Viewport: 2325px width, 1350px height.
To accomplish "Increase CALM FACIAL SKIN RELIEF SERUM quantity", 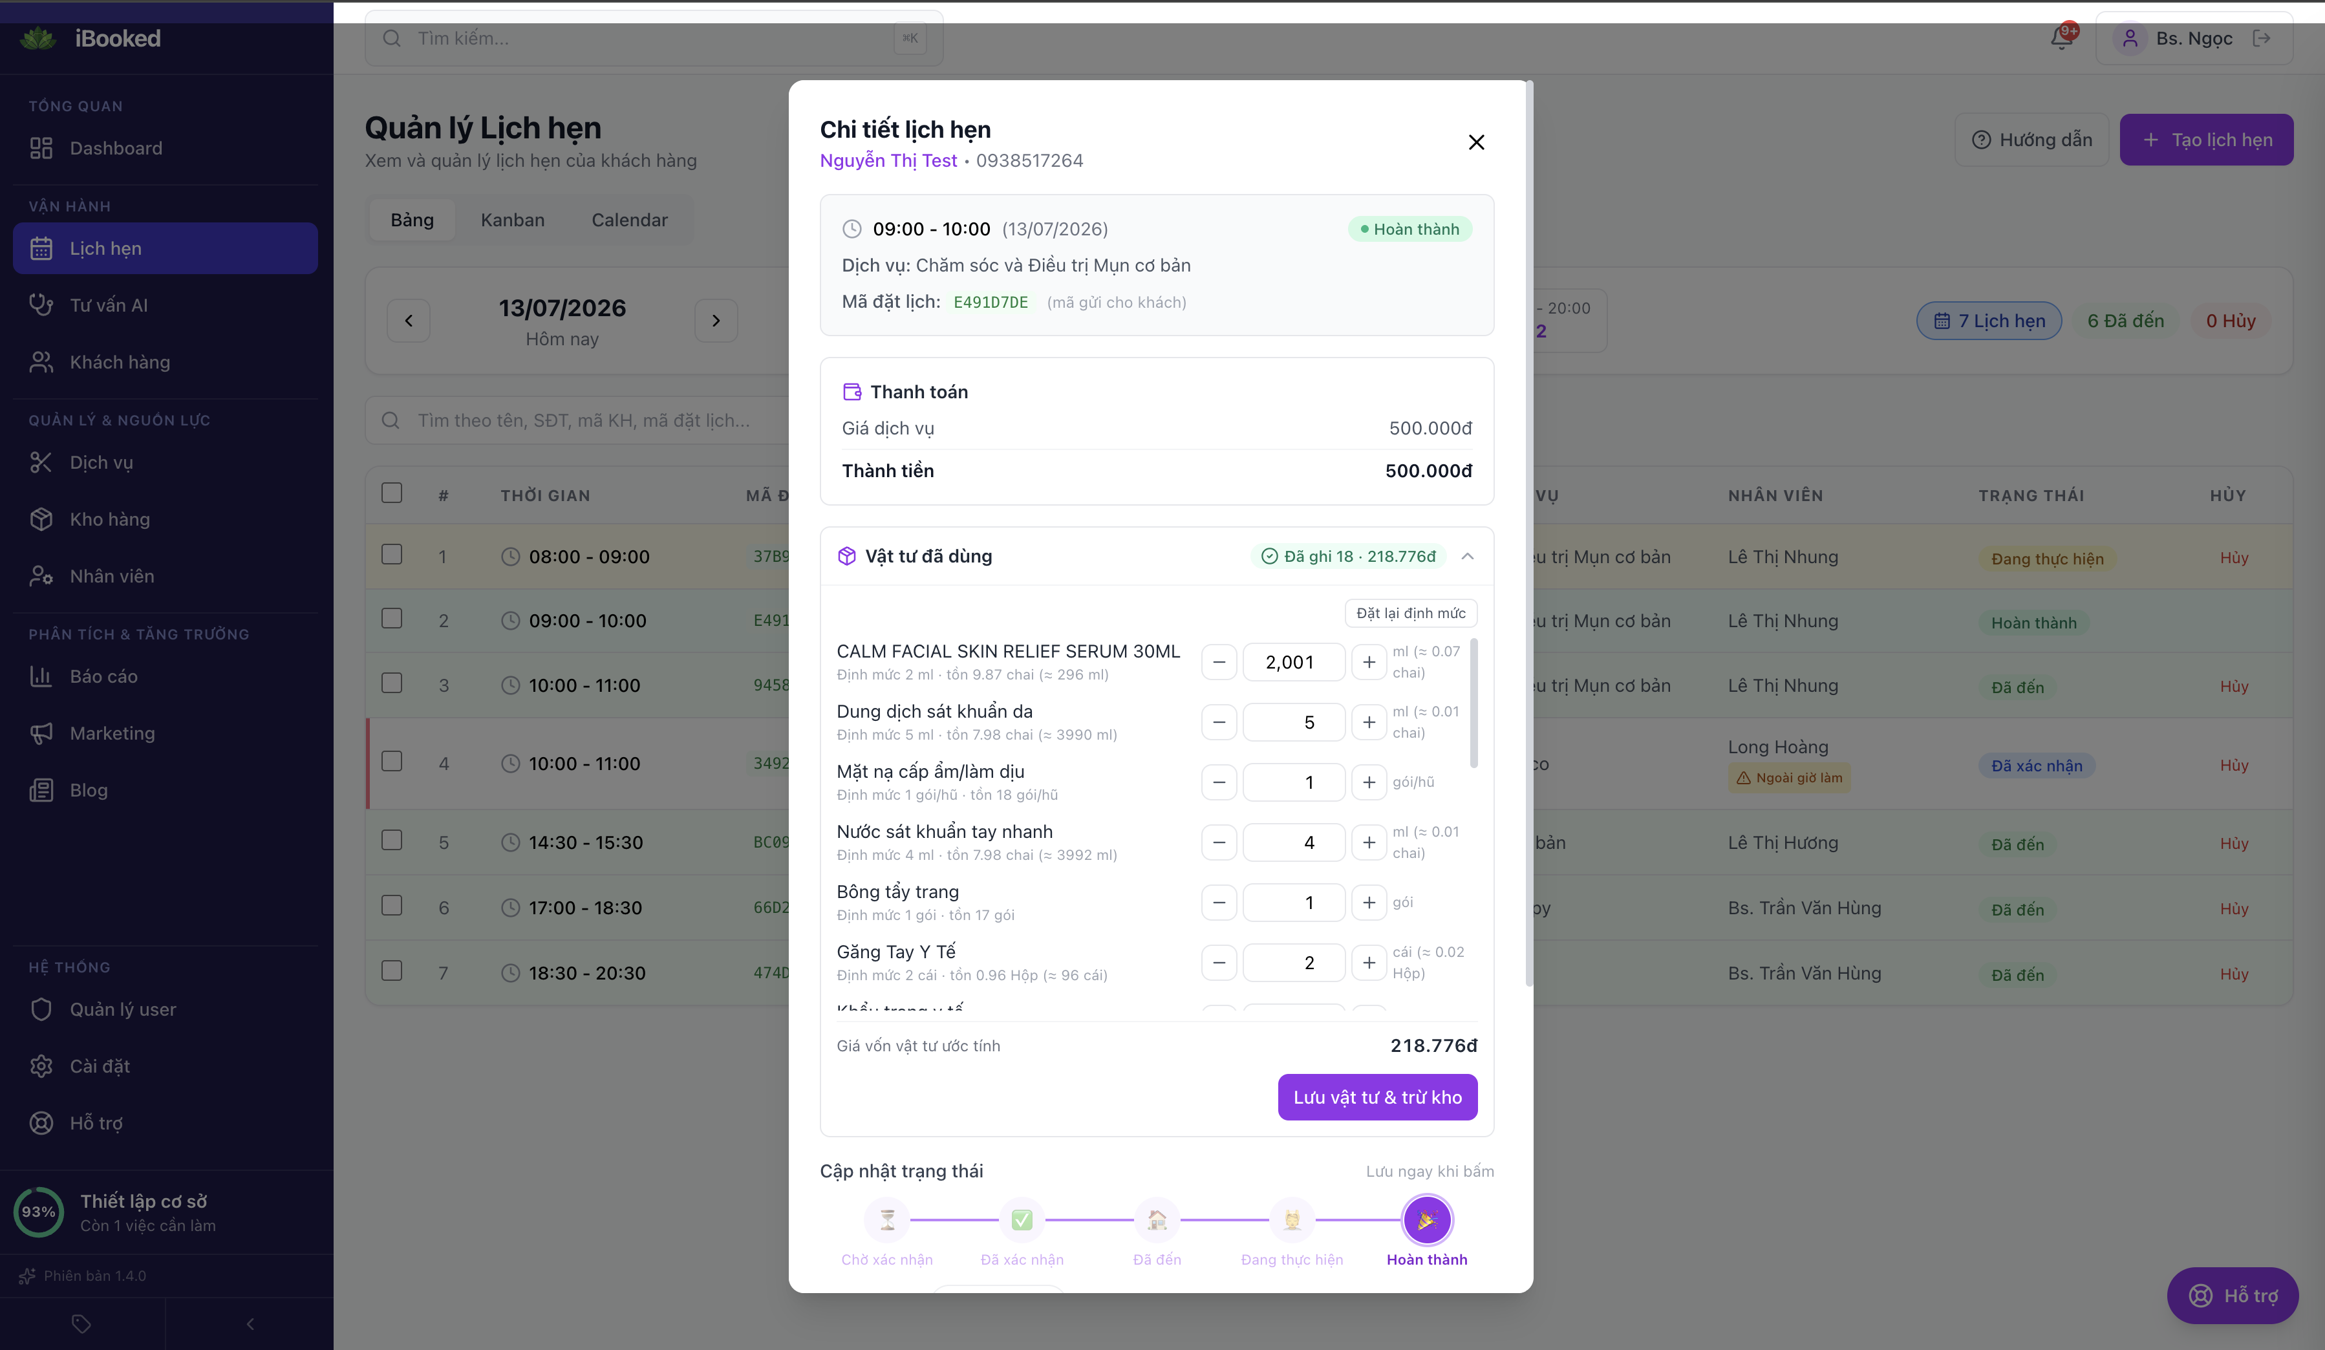I will pos(1369,663).
